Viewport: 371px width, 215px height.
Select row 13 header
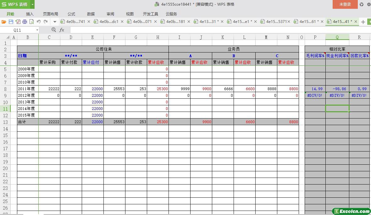click(5, 122)
